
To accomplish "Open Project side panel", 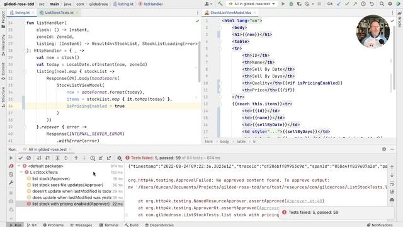I will [x=3, y=20].
